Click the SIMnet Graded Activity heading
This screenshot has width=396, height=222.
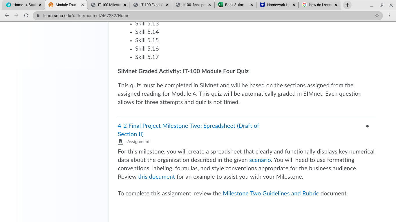183,71
